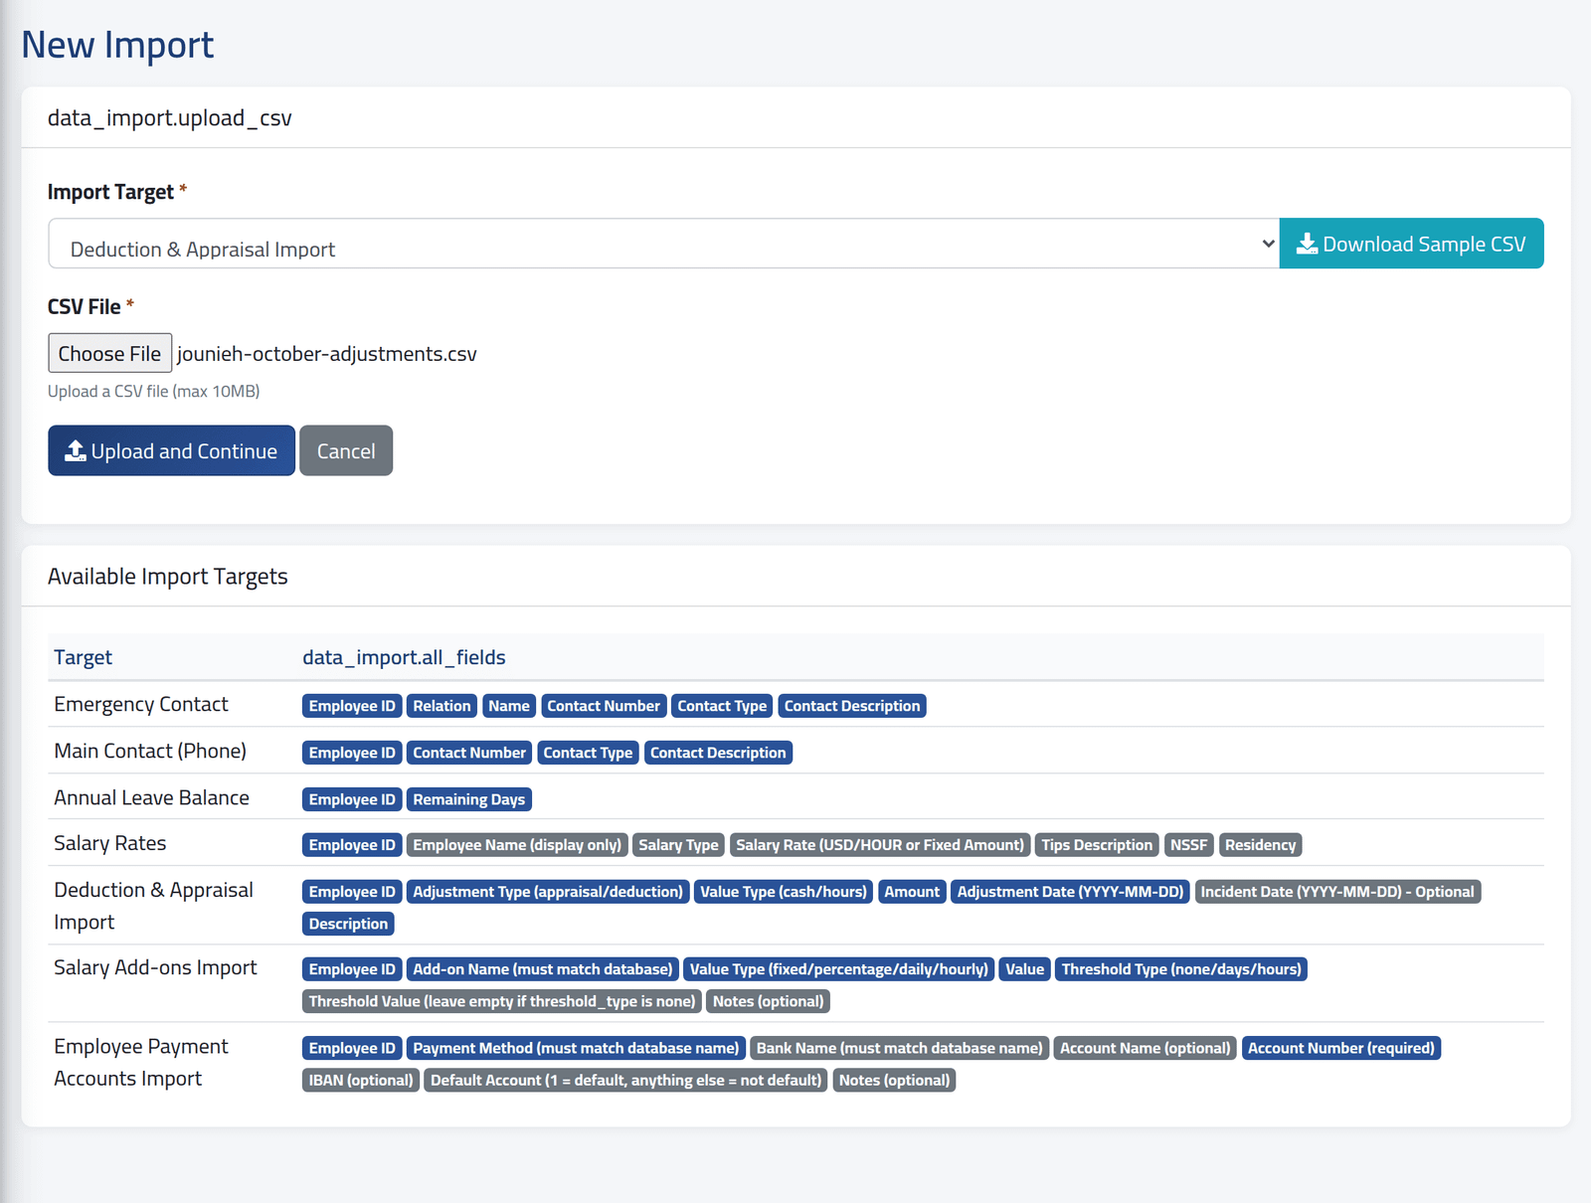Click the Salary Rates row label
Viewport: 1591px width, 1203px height.
click(110, 843)
